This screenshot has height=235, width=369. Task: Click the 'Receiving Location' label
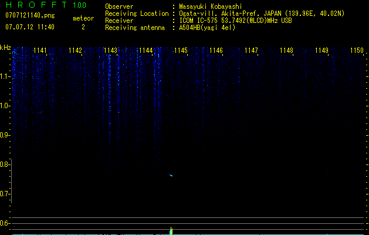137,14
